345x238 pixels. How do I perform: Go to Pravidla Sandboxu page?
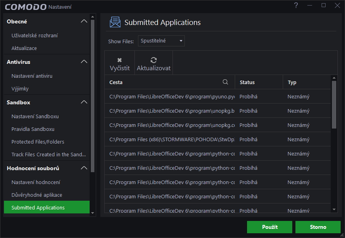[33, 129]
